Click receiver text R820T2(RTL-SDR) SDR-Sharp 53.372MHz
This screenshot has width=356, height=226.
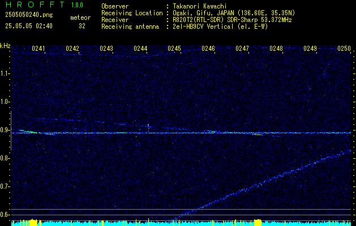click(x=232, y=20)
